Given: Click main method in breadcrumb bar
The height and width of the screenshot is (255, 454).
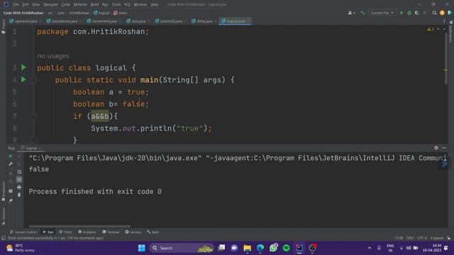Looking at the screenshot, I should click(120, 13).
